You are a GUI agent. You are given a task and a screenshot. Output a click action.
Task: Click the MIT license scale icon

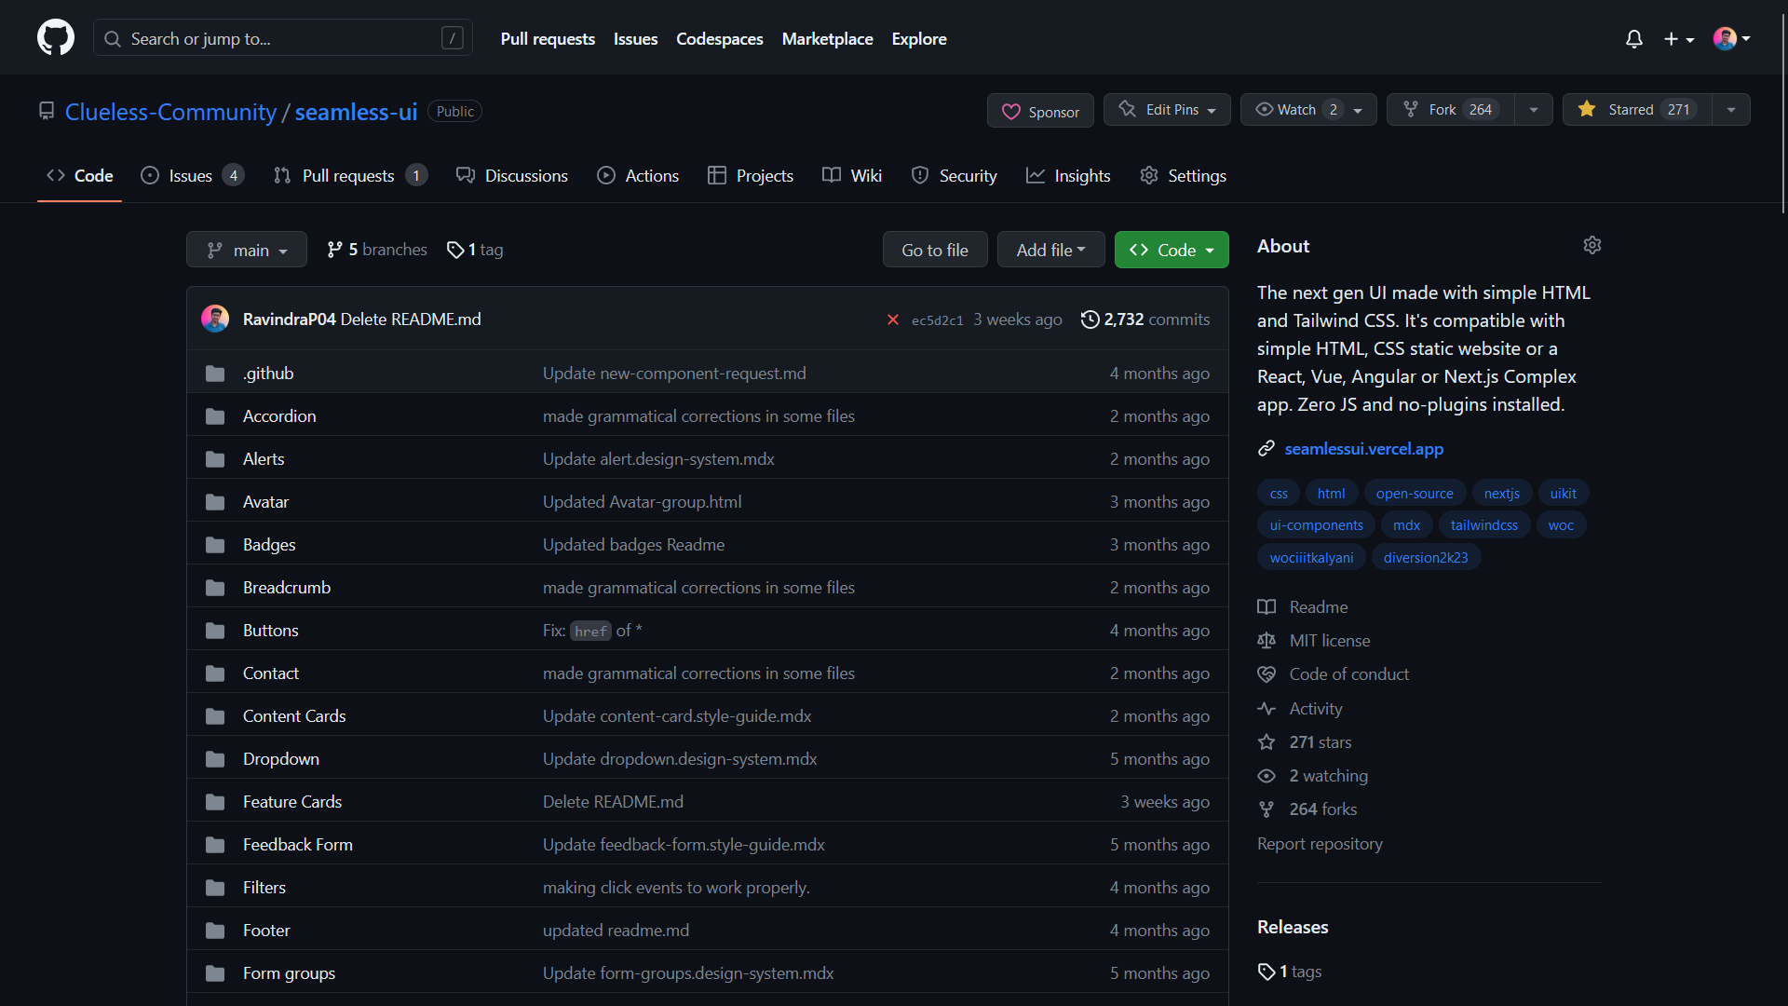[x=1266, y=641]
